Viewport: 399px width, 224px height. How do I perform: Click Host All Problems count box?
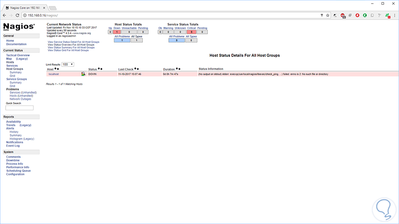tap(122, 40)
